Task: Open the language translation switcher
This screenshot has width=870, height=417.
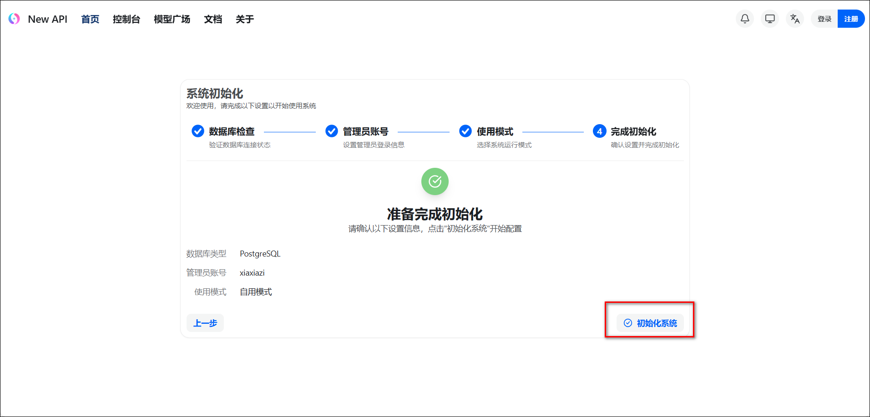Action: tap(795, 19)
